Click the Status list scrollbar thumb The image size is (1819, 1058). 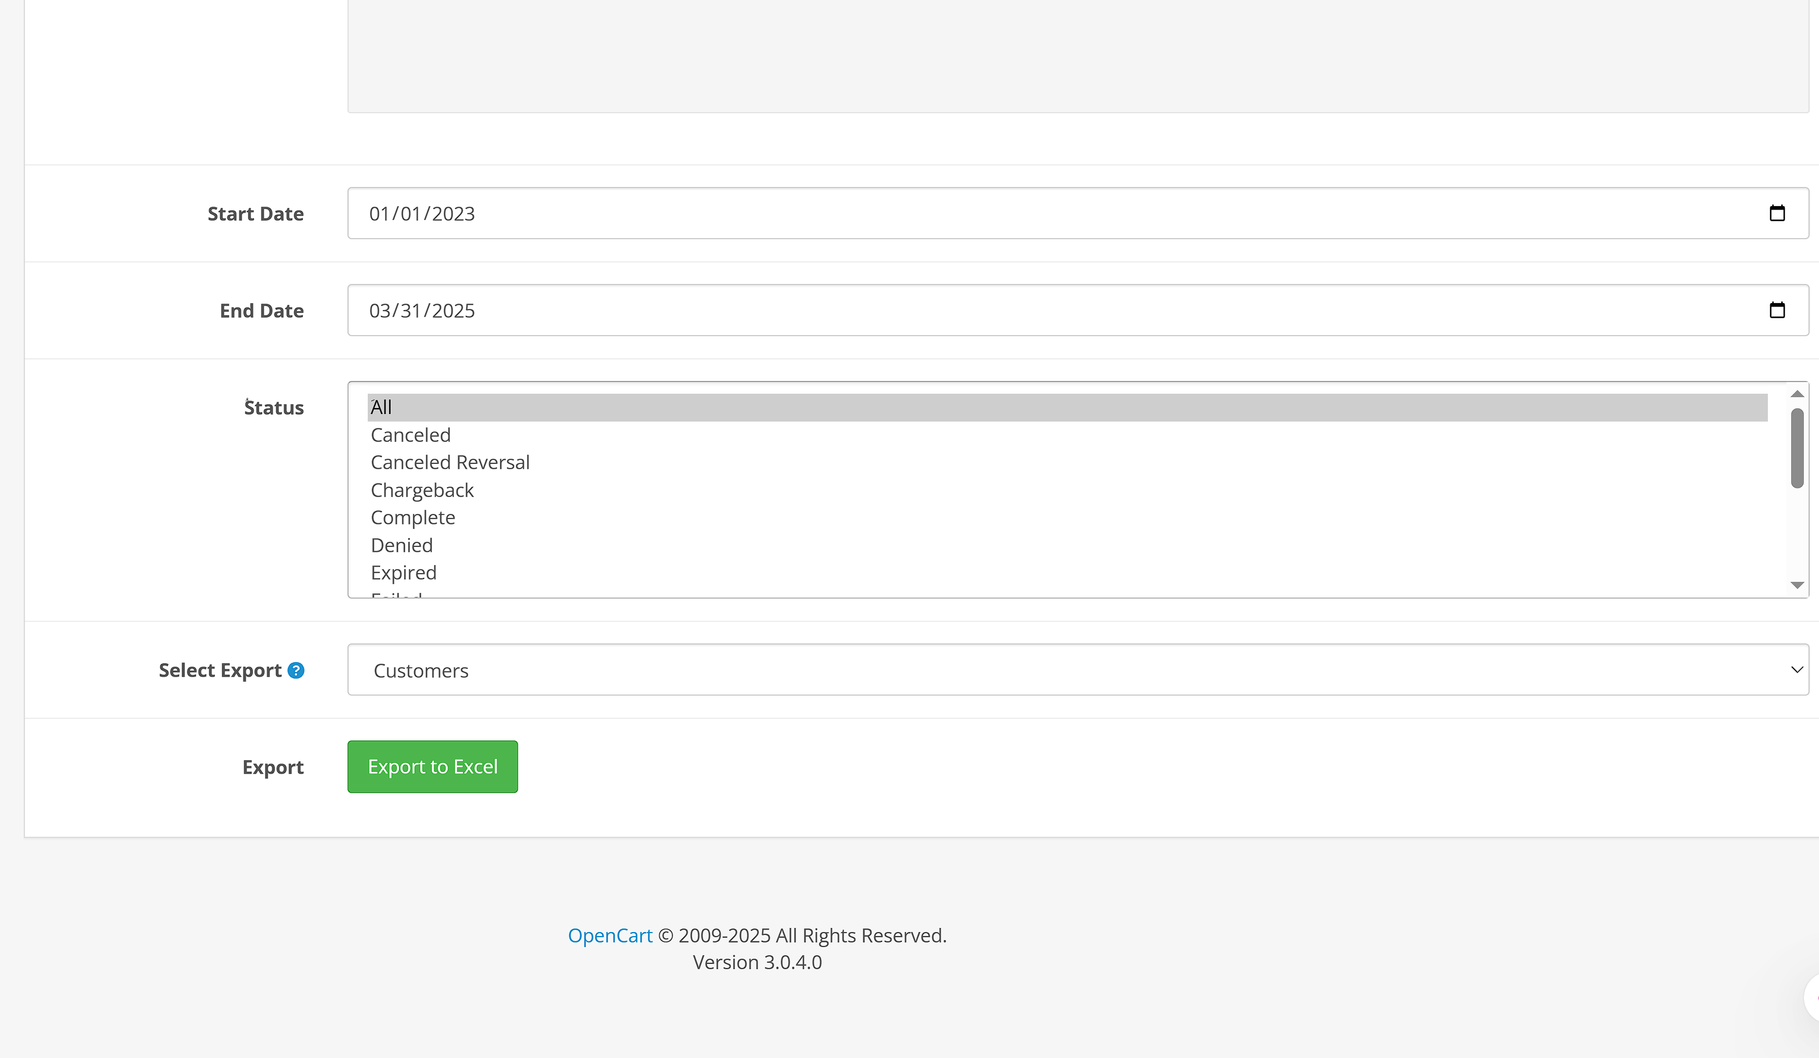(x=1796, y=448)
